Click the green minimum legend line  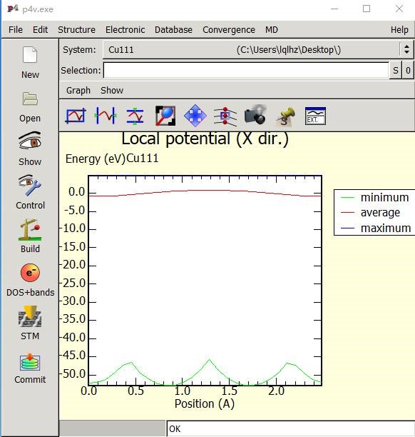tap(347, 197)
